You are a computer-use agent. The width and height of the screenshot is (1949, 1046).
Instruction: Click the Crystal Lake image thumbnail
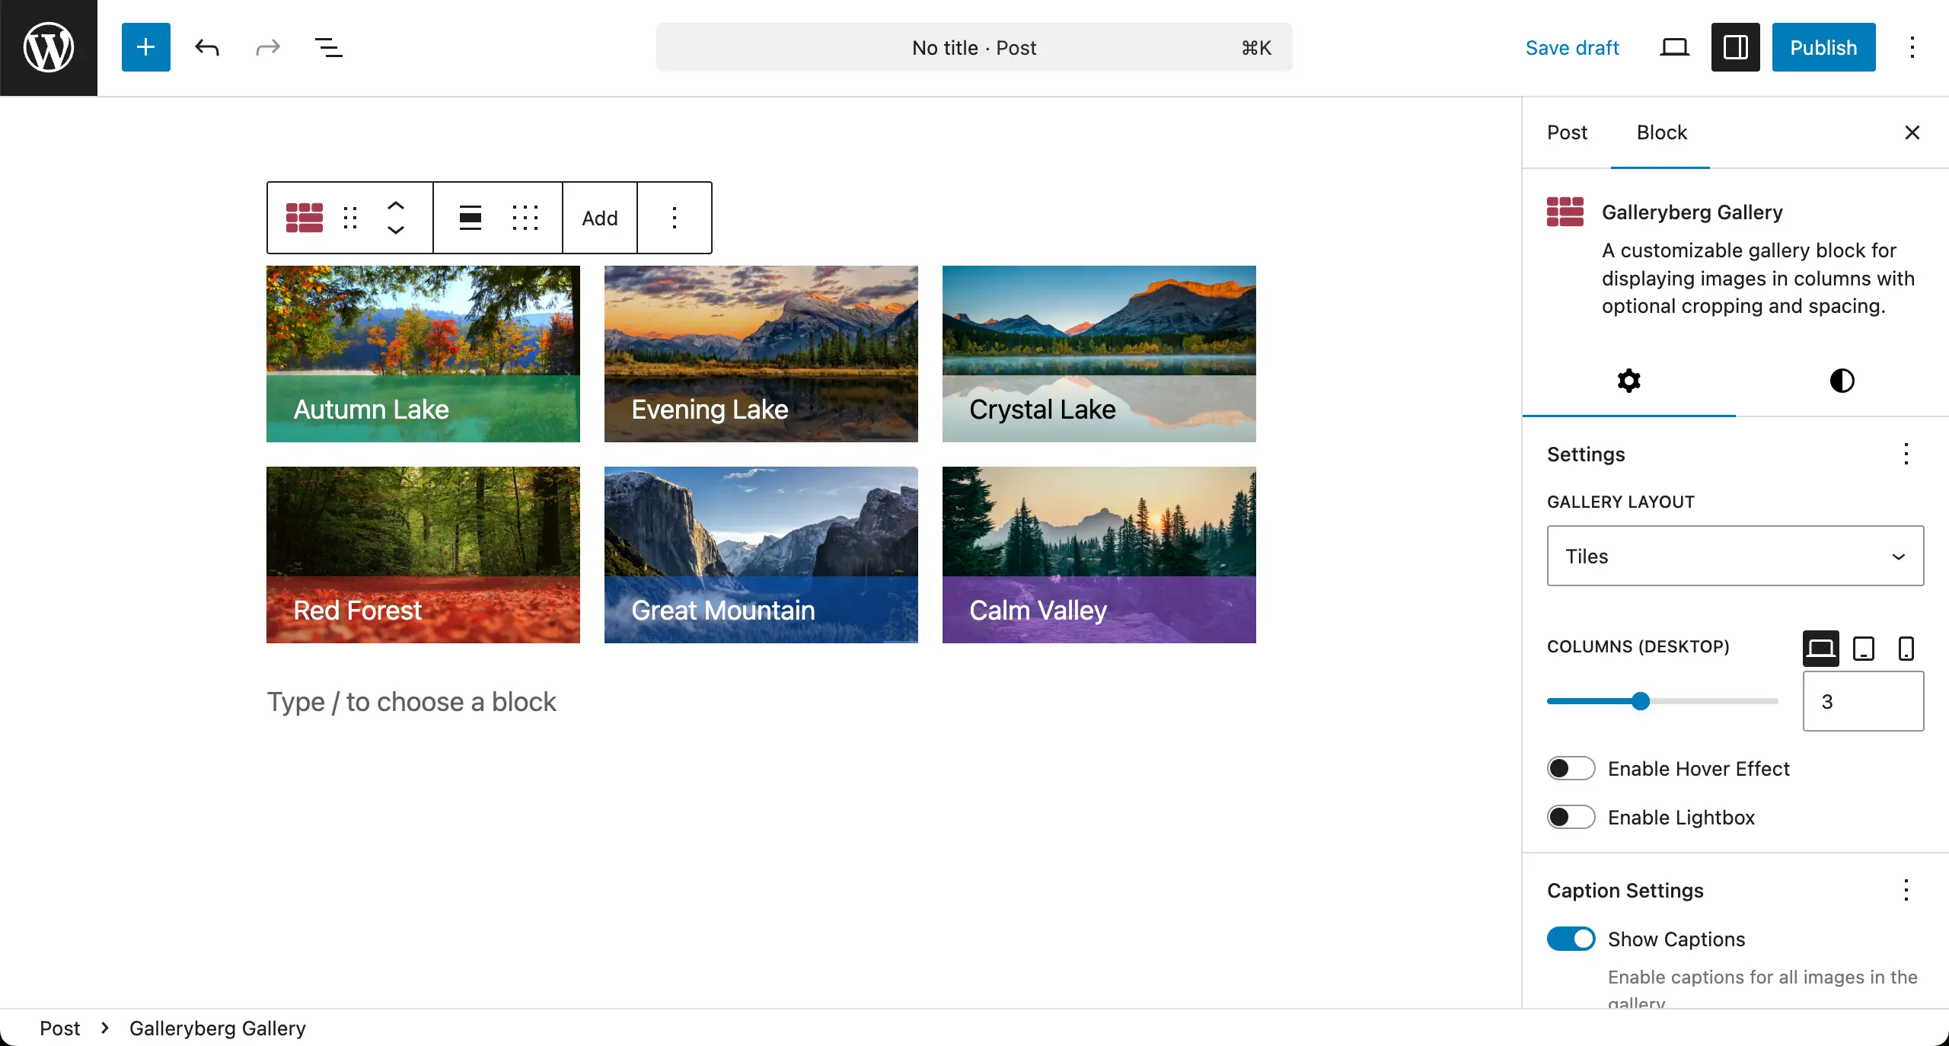click(1098, 353)
